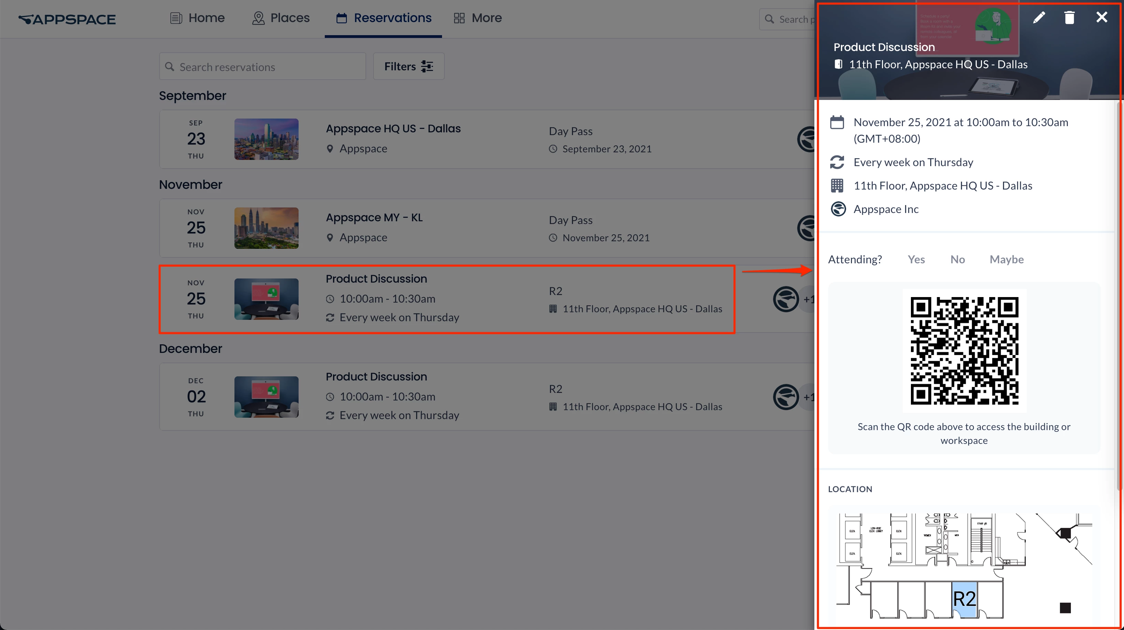This screenshot has width=1124, height=630.
Task: Open the Filters button
Action: tap(409, 67)
